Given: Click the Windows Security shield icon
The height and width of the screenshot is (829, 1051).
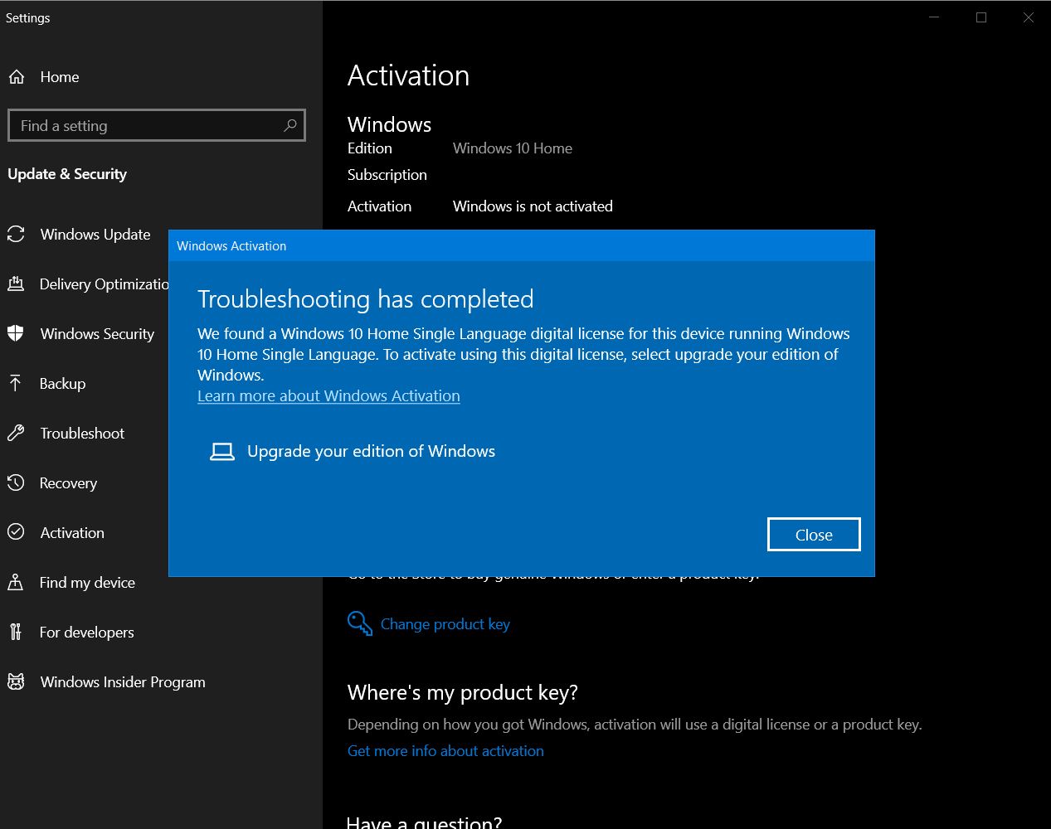Looking at the screenshot, I should [16, 334].
